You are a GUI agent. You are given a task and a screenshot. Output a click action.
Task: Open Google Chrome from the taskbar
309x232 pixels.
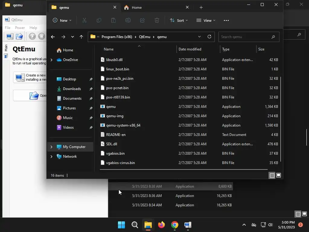pos(175,225)
